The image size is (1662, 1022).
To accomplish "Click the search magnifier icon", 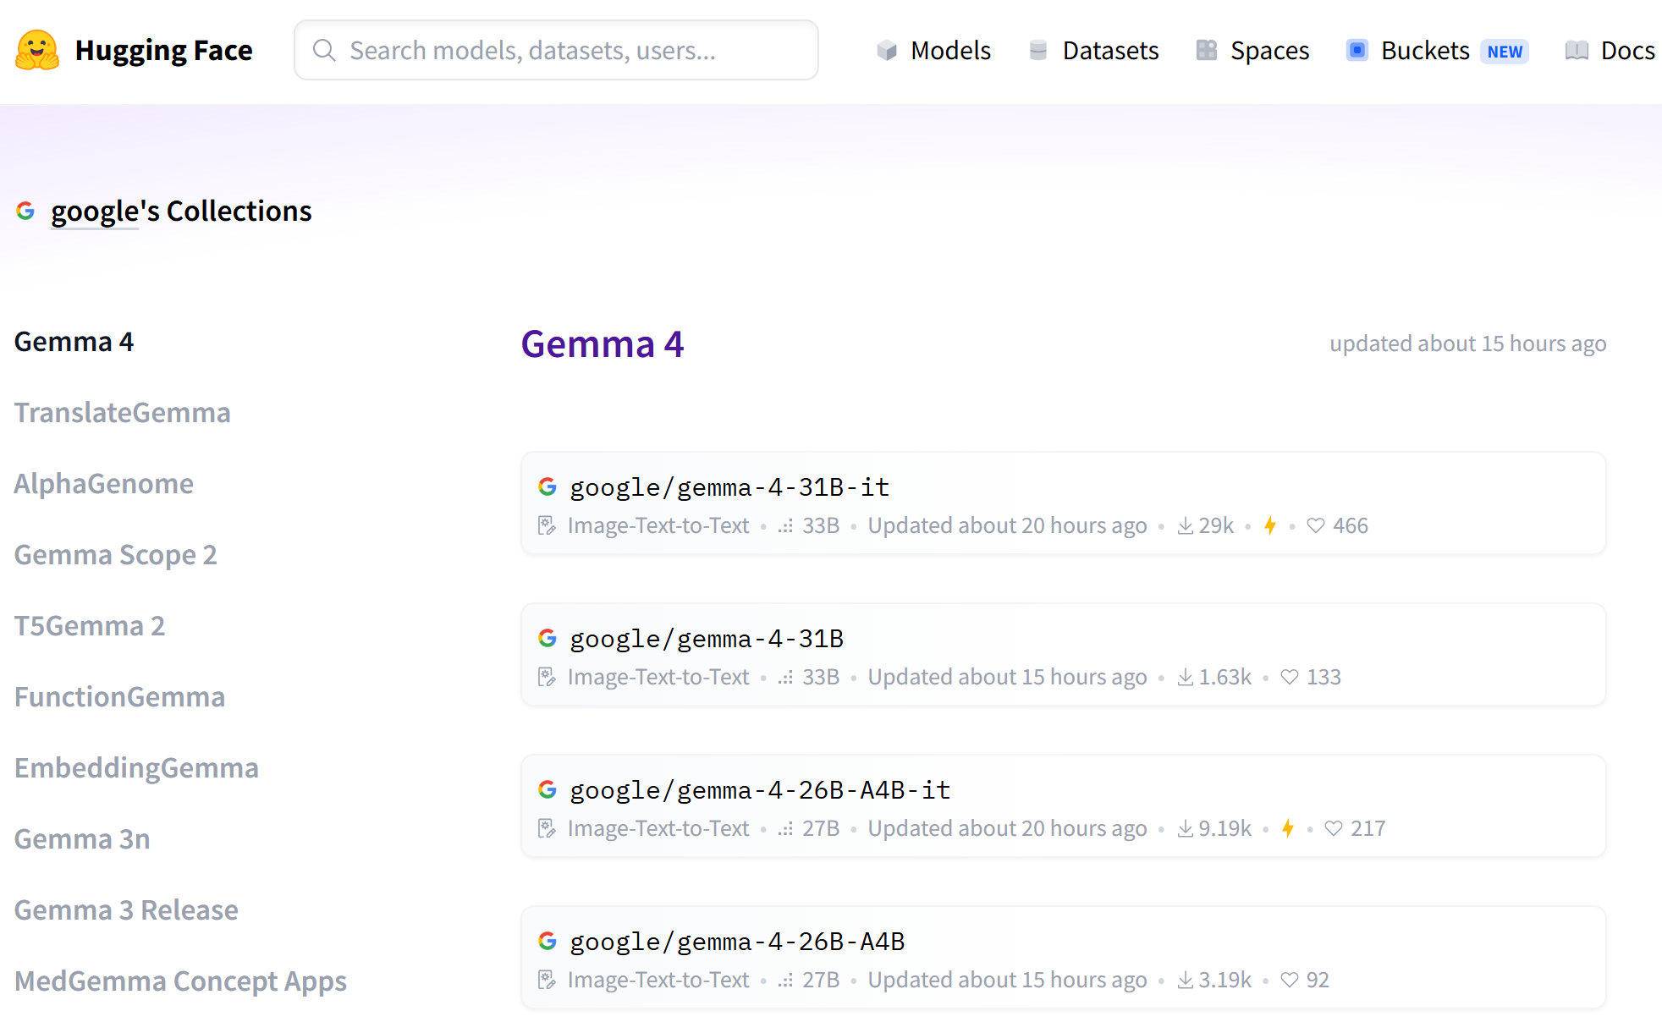I will [x=324, y=50].
